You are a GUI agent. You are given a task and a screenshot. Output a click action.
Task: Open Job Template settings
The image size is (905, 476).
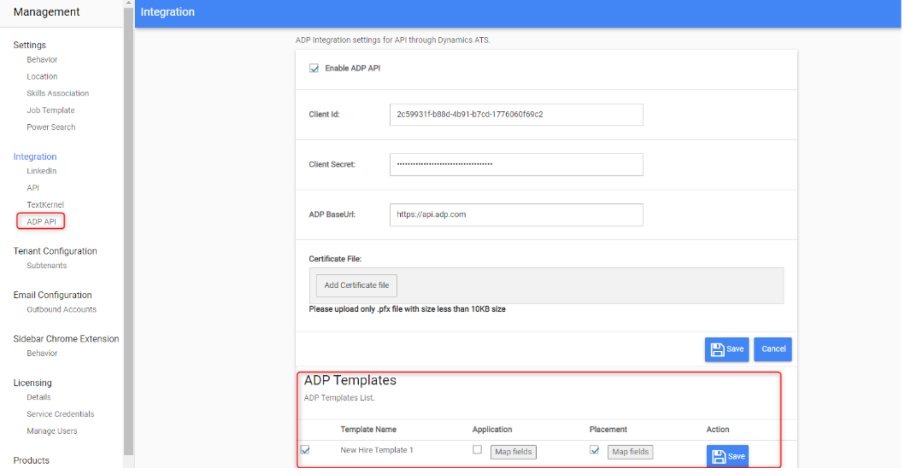tap(50, 110)
